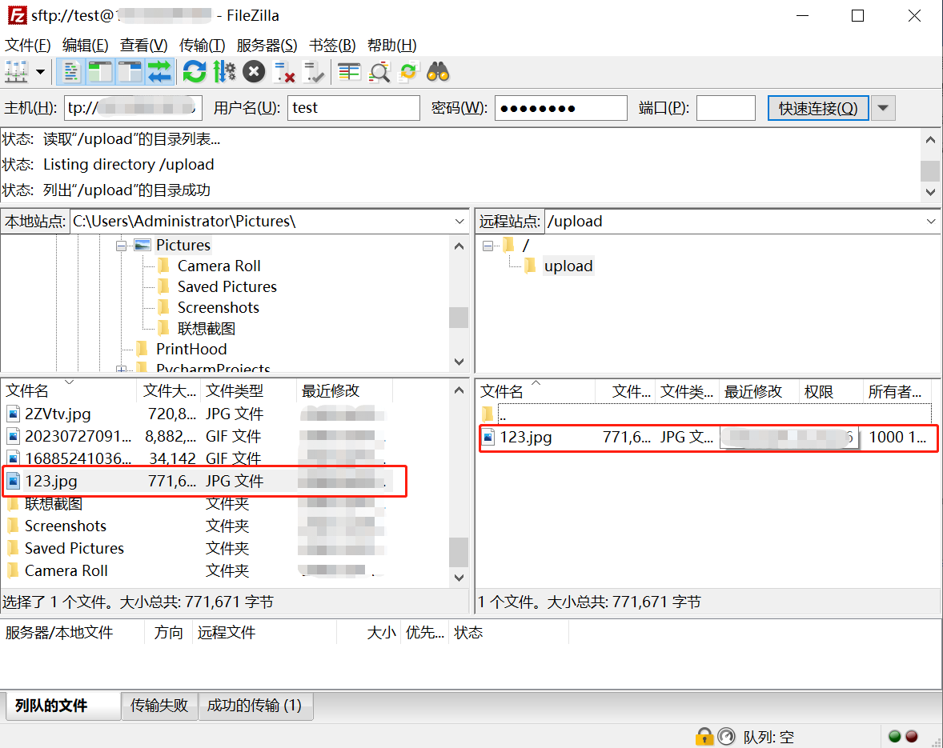The width and height of the screenshot is (943, 748).
Task: Open local site path dropdown
Action: tap(459, 221)
